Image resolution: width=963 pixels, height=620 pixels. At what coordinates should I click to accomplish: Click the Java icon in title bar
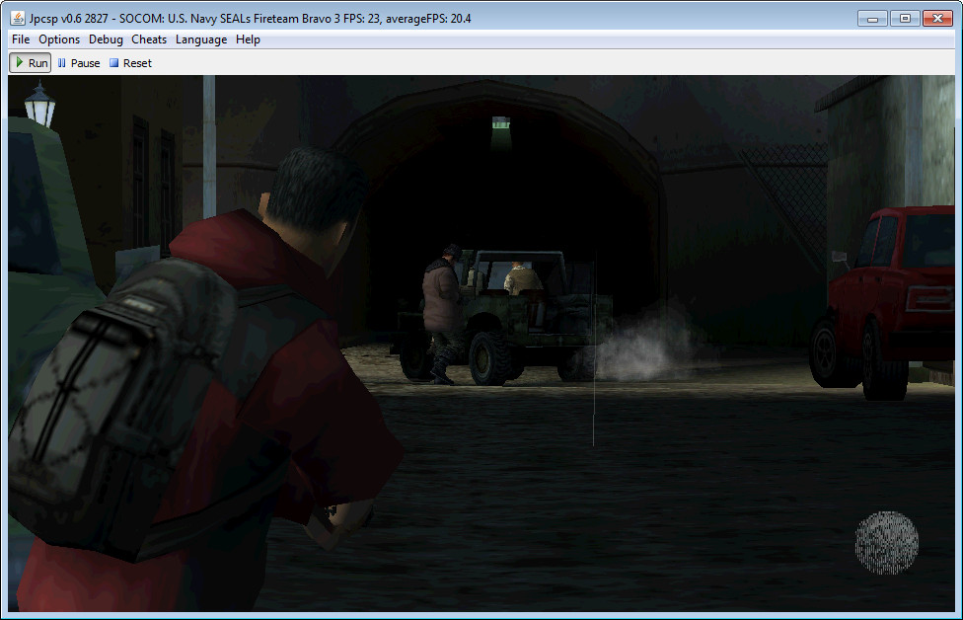[x=19, y=18]
